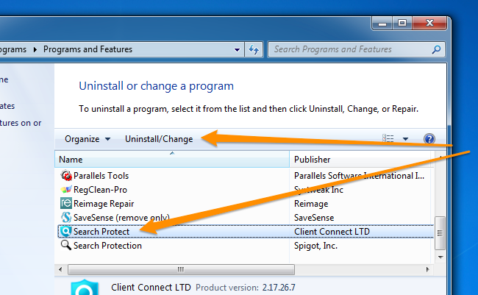Click Uninstall/Change in the toolbar
478x295 pixels.
coord(159,139)
